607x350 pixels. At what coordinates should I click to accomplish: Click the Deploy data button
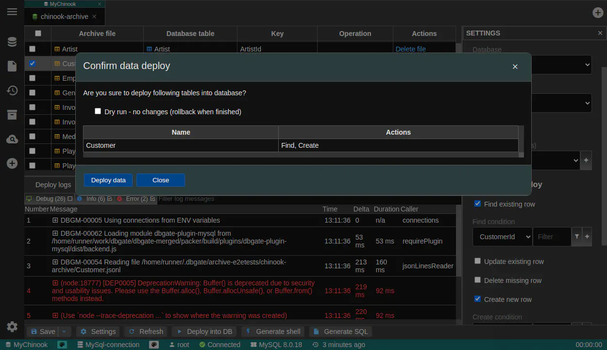point(108,180)
